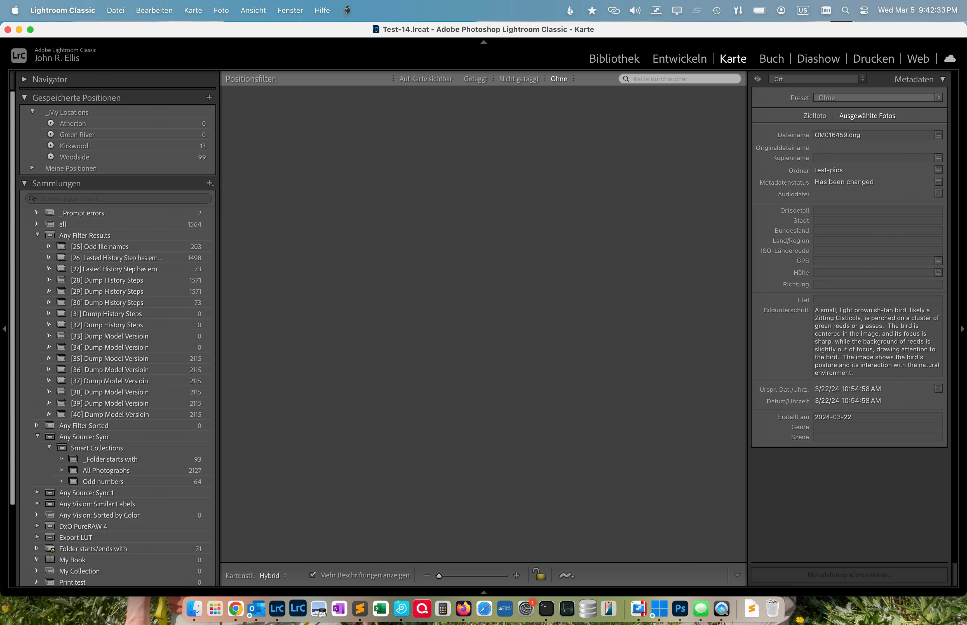
Task: Click the lock markers padlock icon
Action: [x=539, y=575]
